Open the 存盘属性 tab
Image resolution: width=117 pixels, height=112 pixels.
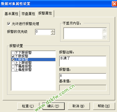[28, 14]
